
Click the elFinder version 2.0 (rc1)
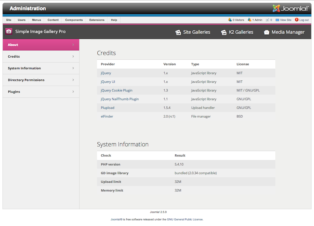169,116
